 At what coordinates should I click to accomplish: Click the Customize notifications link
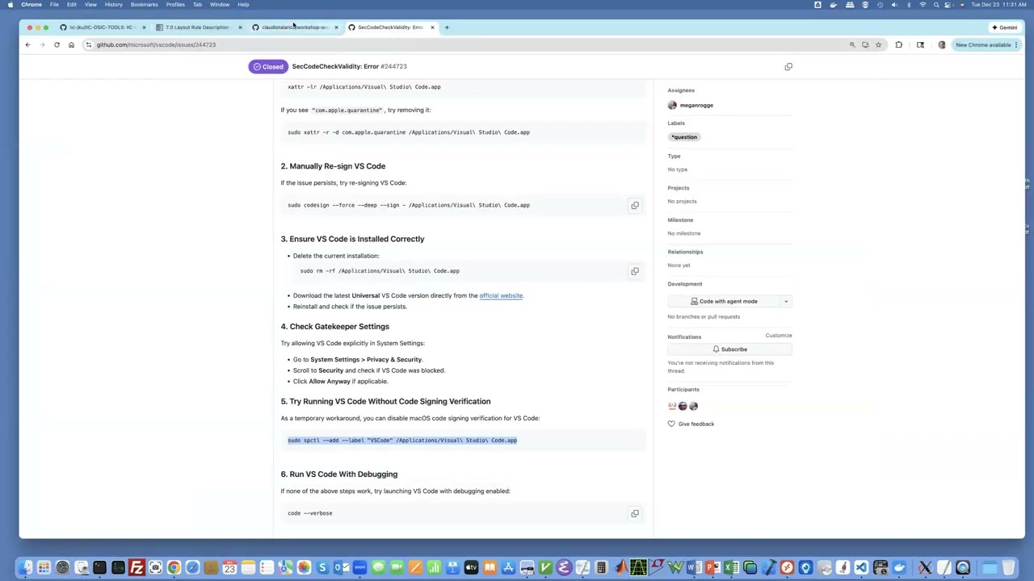(x=779, y=336)
